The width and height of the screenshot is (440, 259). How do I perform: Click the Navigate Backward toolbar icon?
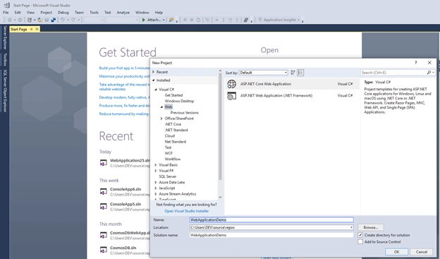point(10,20)
